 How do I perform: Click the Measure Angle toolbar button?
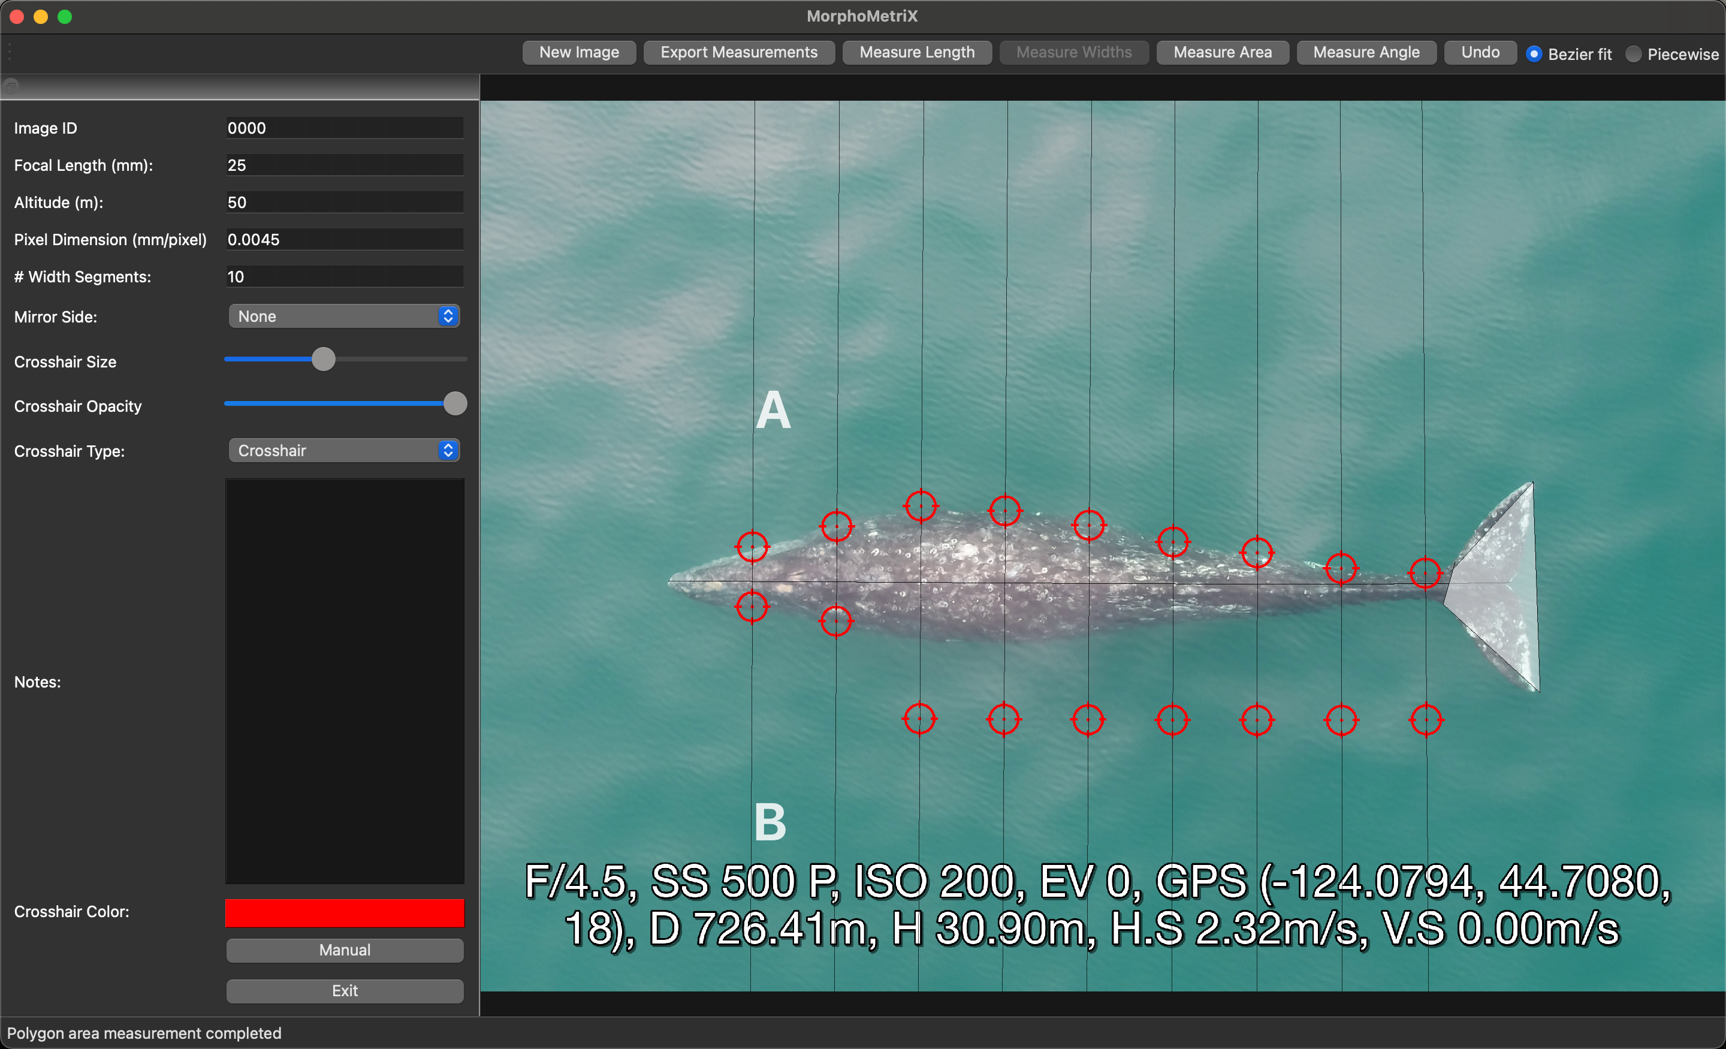[x=1365, y=53]
